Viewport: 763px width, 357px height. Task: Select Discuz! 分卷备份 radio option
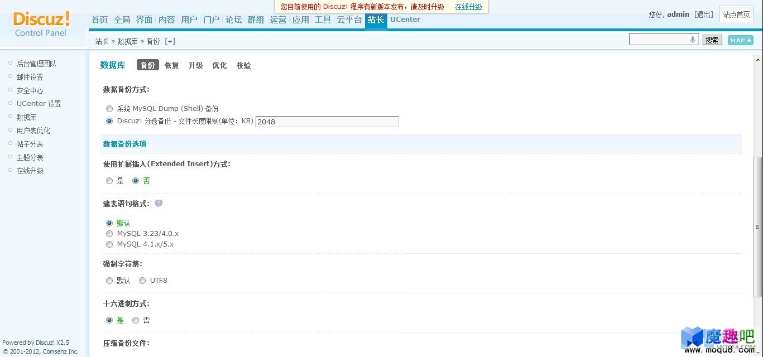point(109,121)
